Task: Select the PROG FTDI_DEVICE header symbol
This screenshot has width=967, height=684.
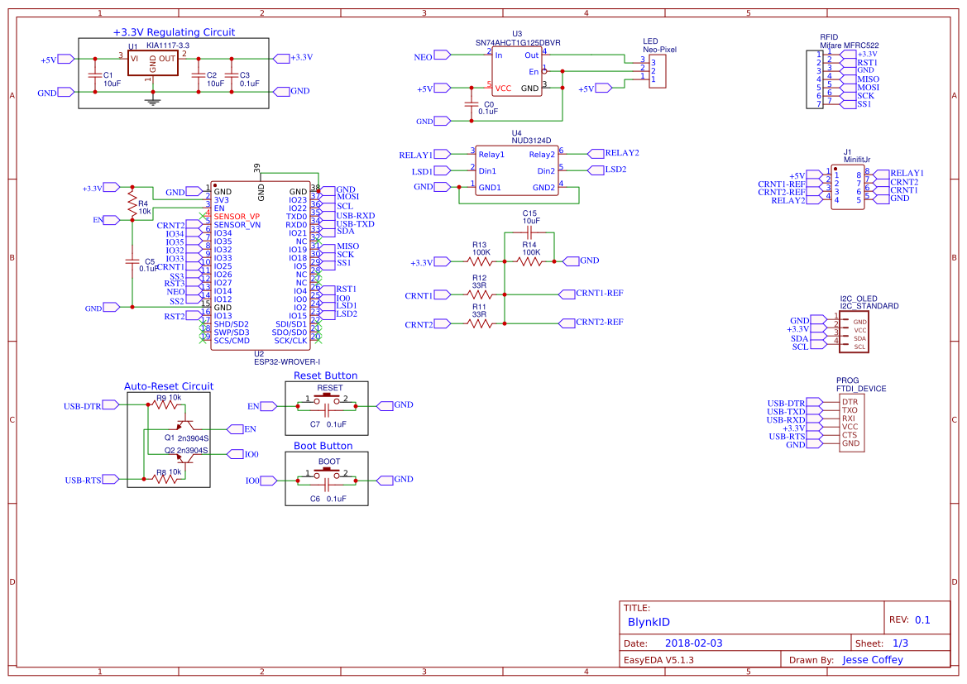Action: coord(851,422)
